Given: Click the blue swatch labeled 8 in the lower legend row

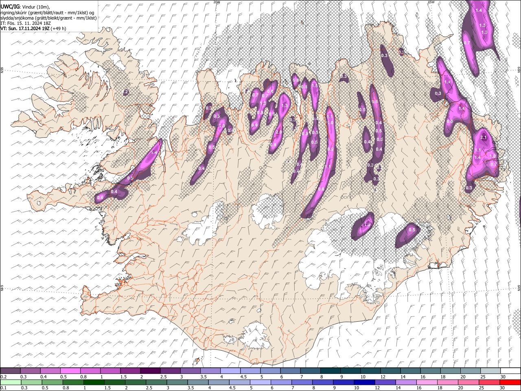Looking at the screenshot, I should [322, 382].
